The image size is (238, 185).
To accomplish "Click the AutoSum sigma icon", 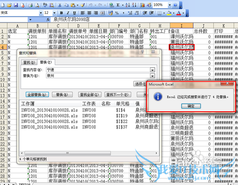I will (x=118, y=5).
